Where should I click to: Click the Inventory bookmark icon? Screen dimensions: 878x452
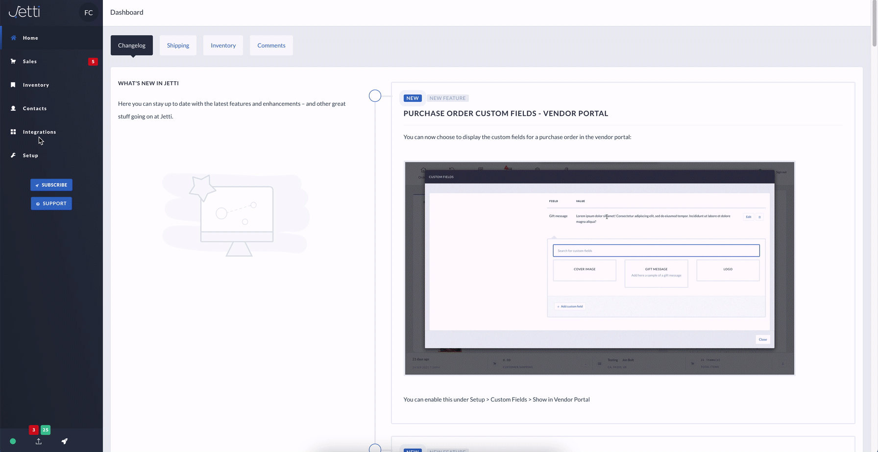click(13, 85)
